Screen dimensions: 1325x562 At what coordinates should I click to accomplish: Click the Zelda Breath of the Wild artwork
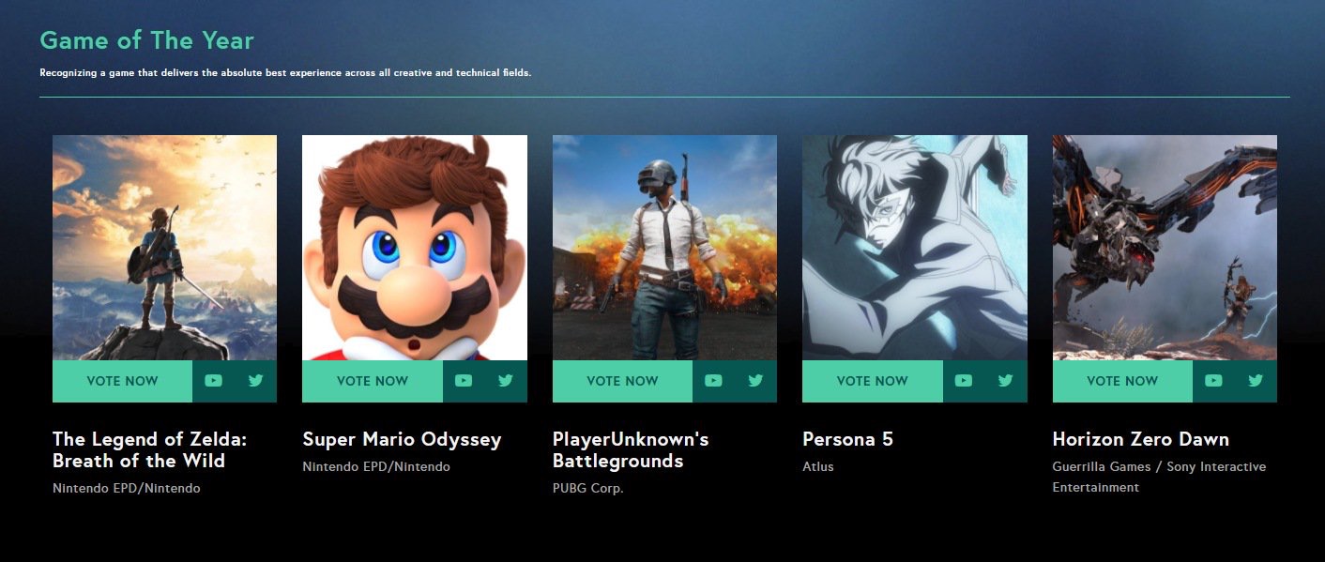pyautogui.click(x=164, y=248)
